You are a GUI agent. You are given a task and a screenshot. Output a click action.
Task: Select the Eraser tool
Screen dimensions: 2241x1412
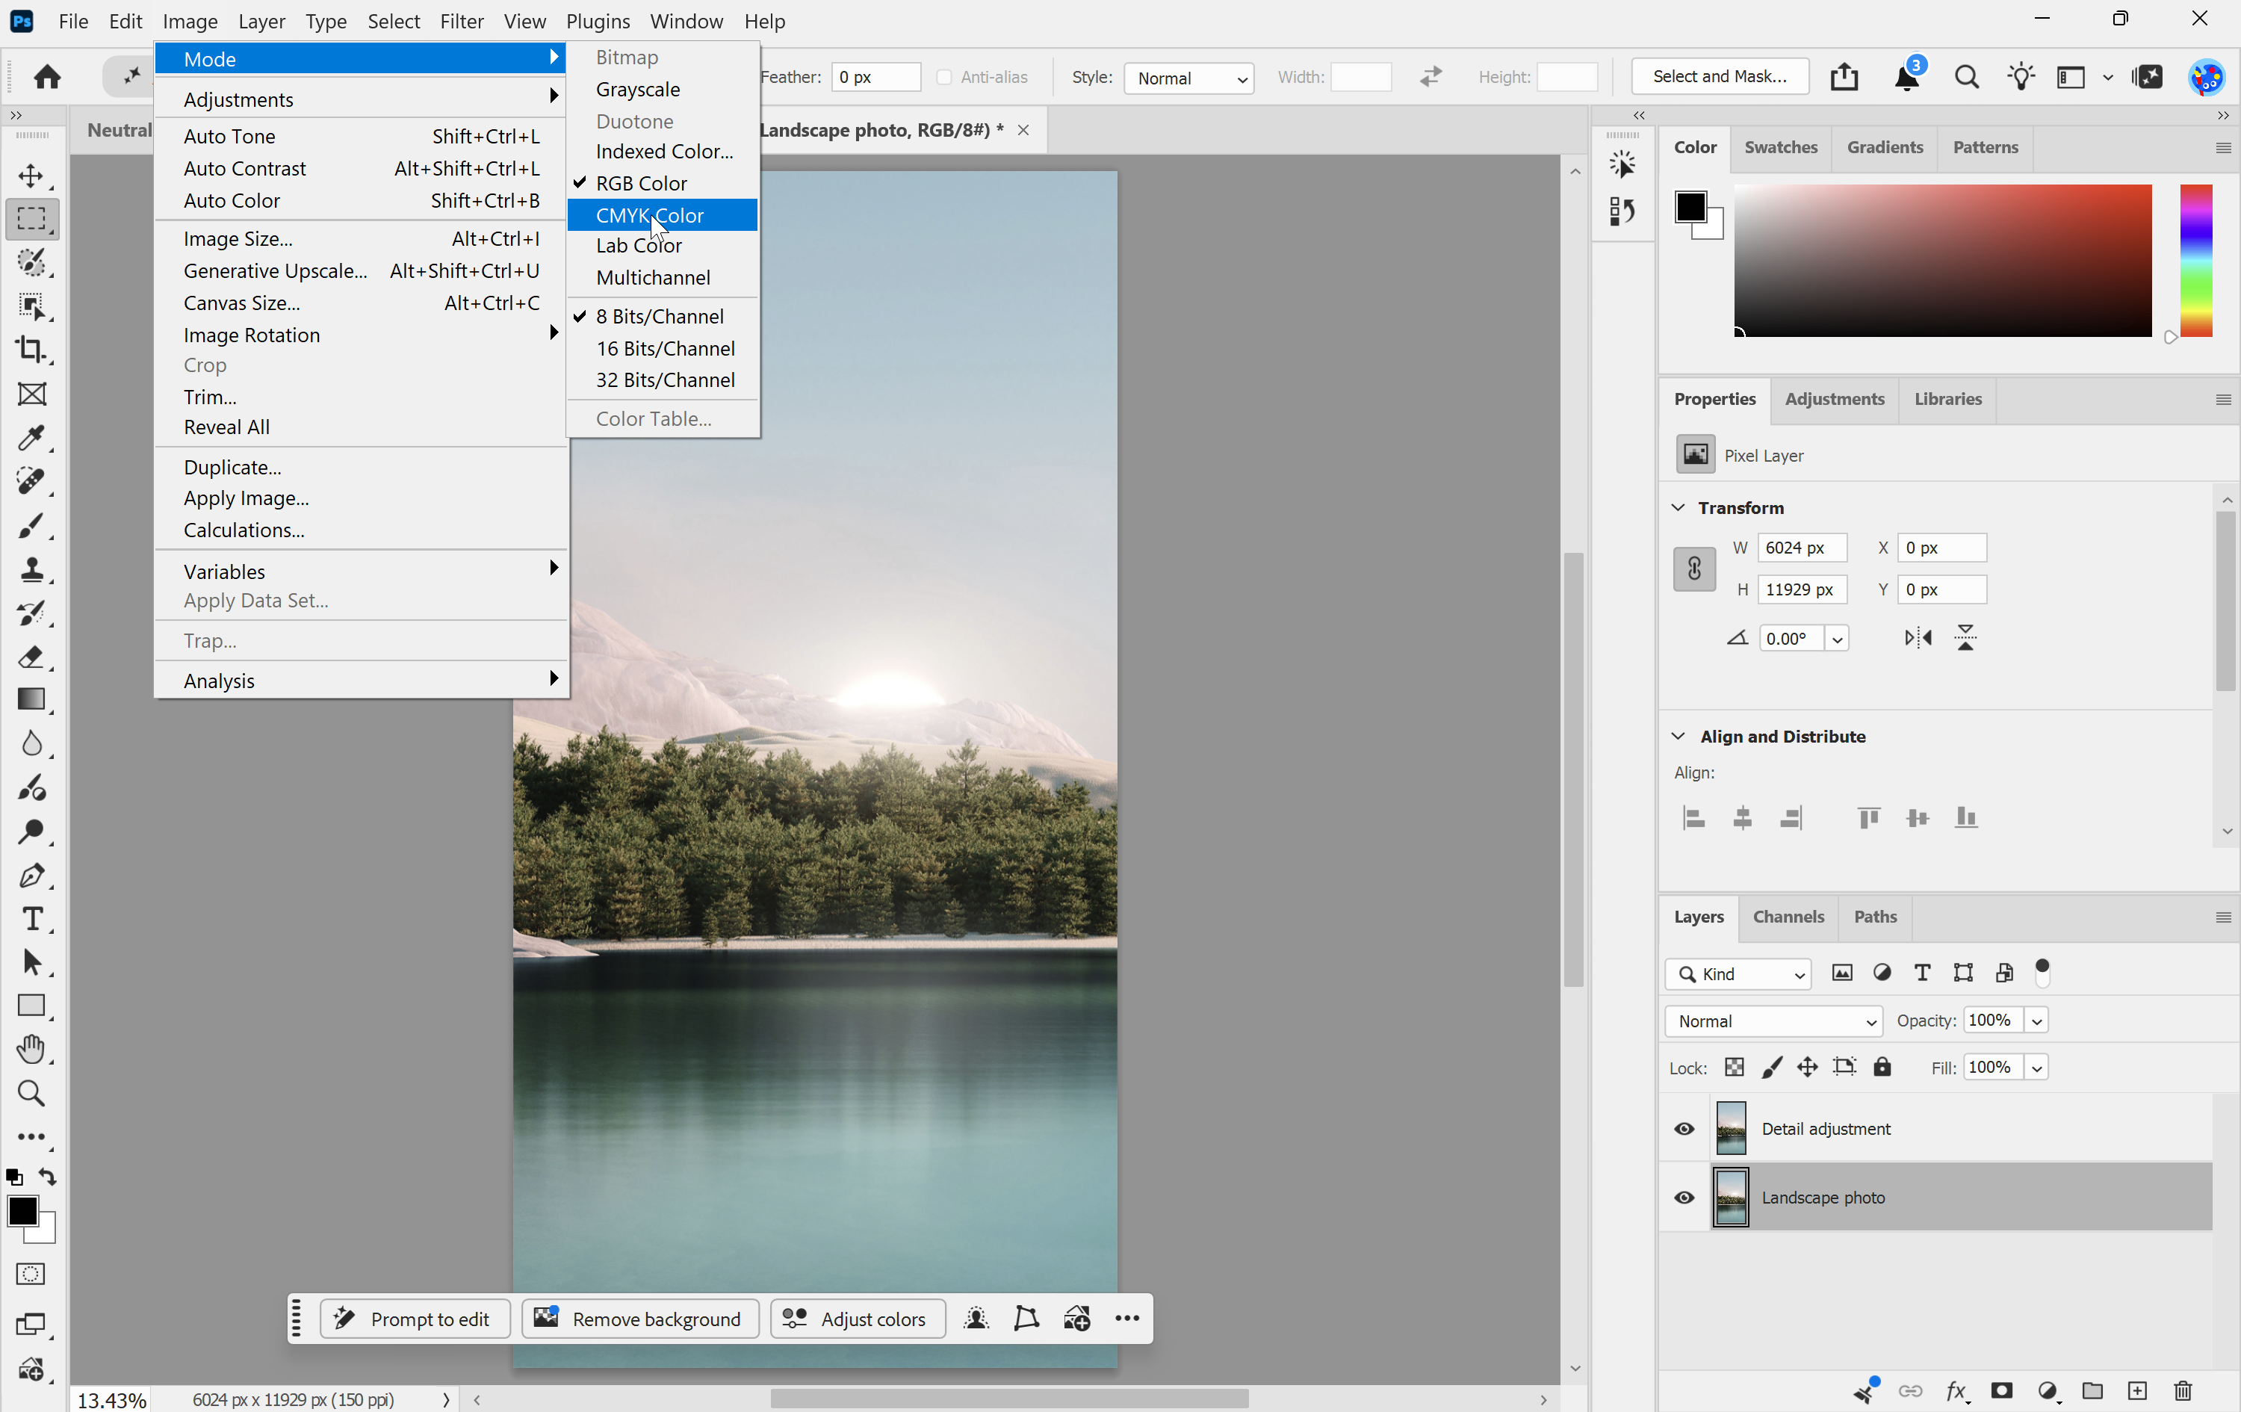(x=31, y=656)
